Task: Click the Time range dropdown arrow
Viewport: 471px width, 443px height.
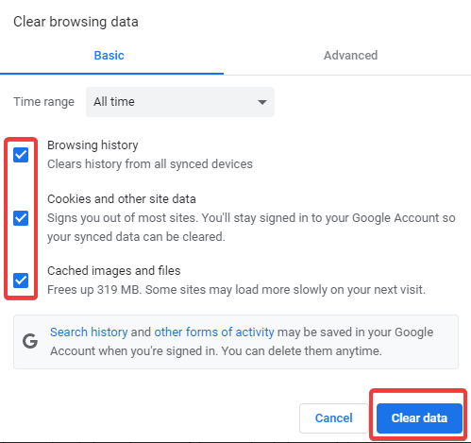Action: pyautogui.click(x=262, y=102)
